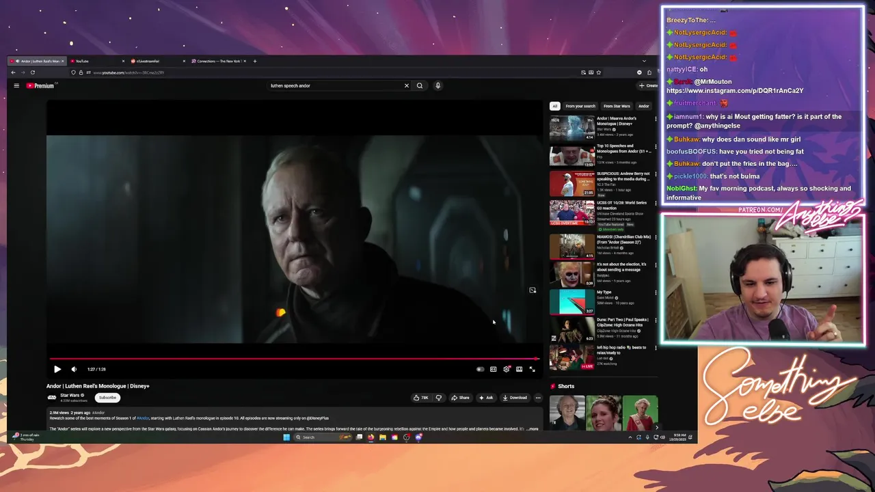Open File Explorer from taskbar
This screenshot has width=875, height=492.
tap(383, 437)
